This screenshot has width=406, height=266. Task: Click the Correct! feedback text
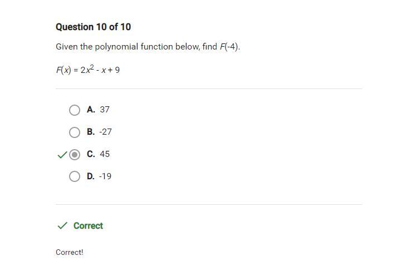(70, 252)
